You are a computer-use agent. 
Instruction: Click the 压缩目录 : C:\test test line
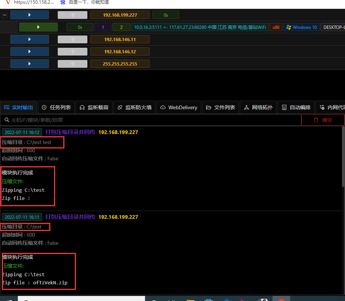[26, 143]
